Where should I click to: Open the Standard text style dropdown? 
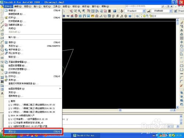[x=144, y=11]
